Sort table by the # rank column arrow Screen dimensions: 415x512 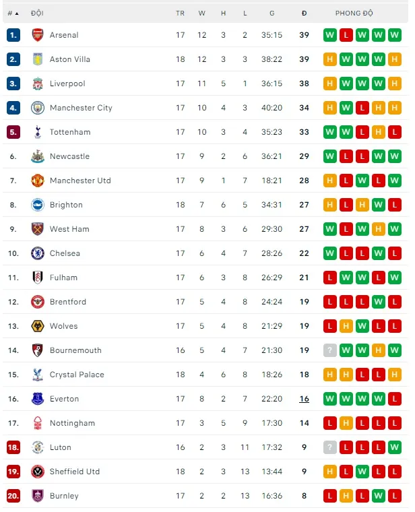pos(16,13)
